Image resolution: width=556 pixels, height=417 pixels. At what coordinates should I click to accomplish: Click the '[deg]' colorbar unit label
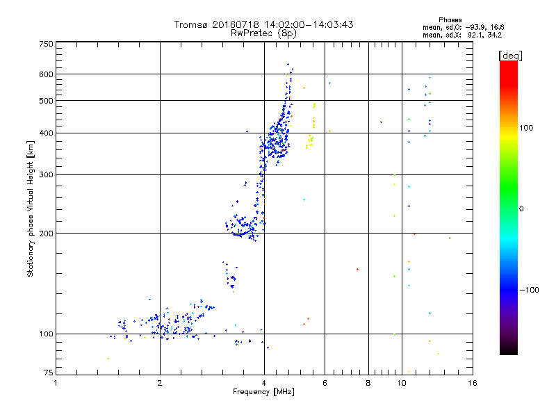(x=510, y=56)
